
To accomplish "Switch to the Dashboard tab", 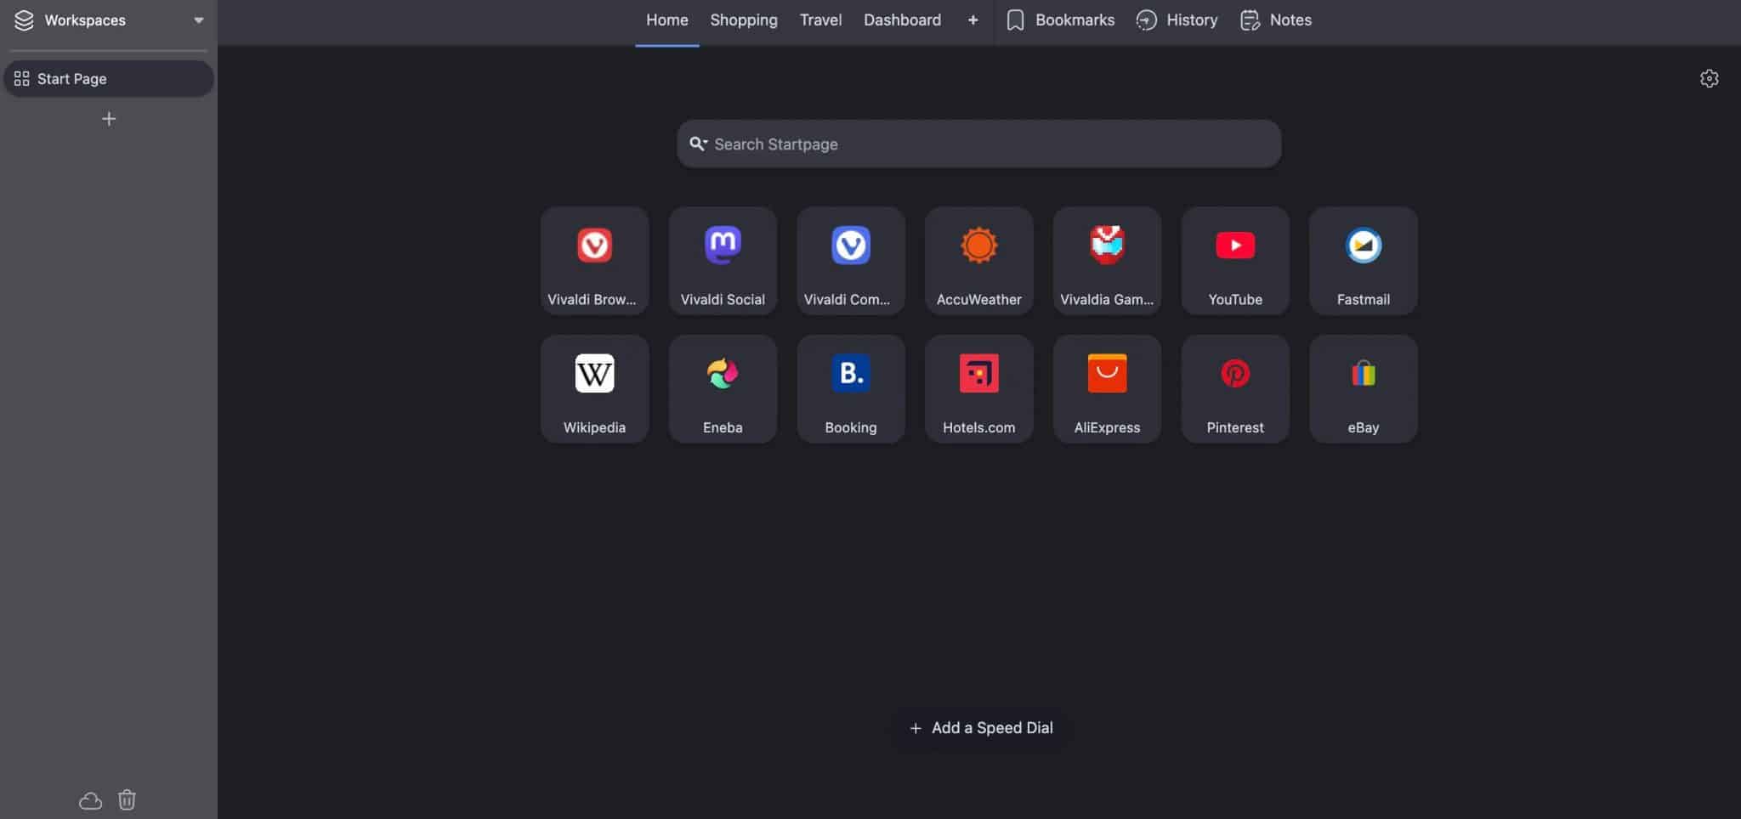I will click(x=901, y=20).
